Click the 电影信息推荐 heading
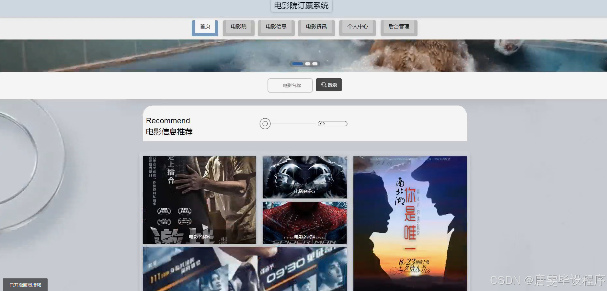The height and width of the screenshot is (291, 607). click(169, 132)
